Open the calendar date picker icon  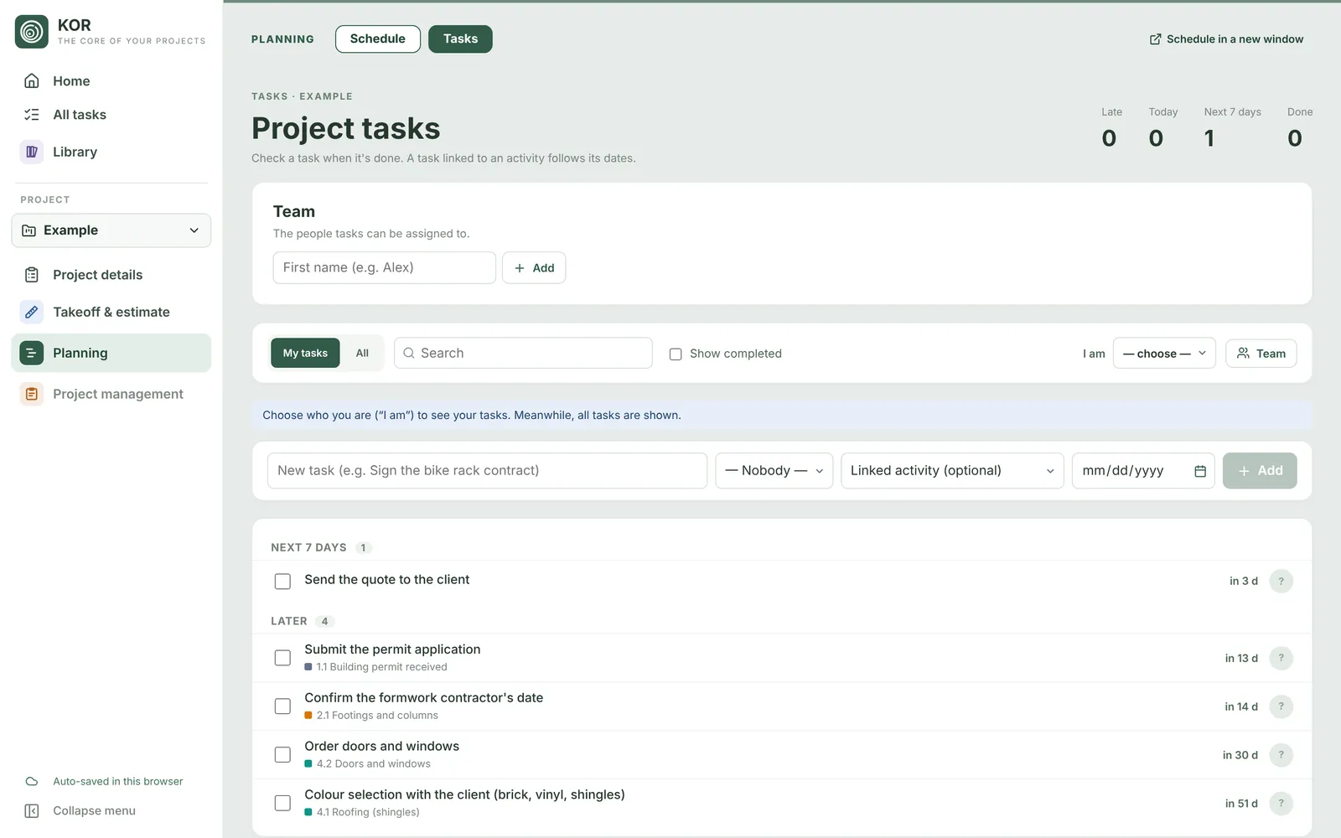click(x=1200, y=471)
